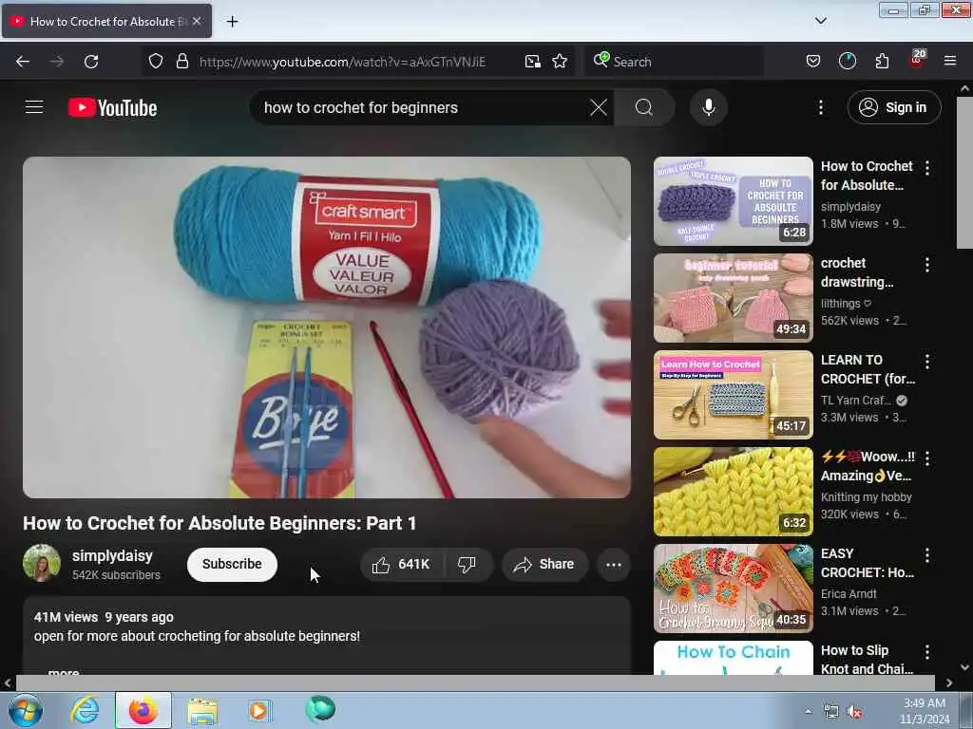Click muted volume tray icon
Screen dimensions: 973x729
click(854, 712)
